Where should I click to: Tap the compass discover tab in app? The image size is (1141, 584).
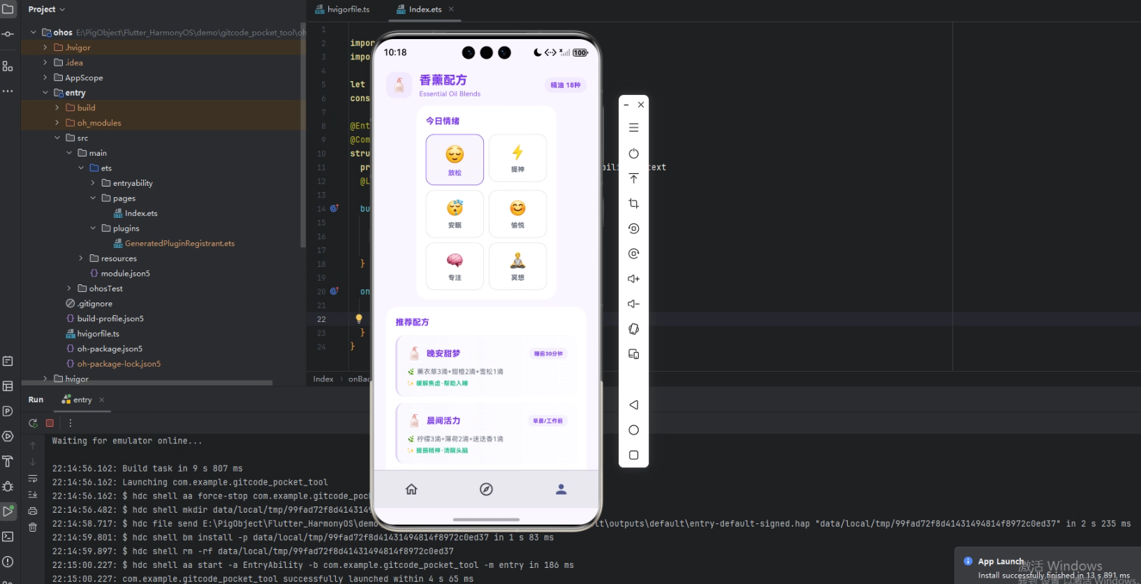pos(487,489)
